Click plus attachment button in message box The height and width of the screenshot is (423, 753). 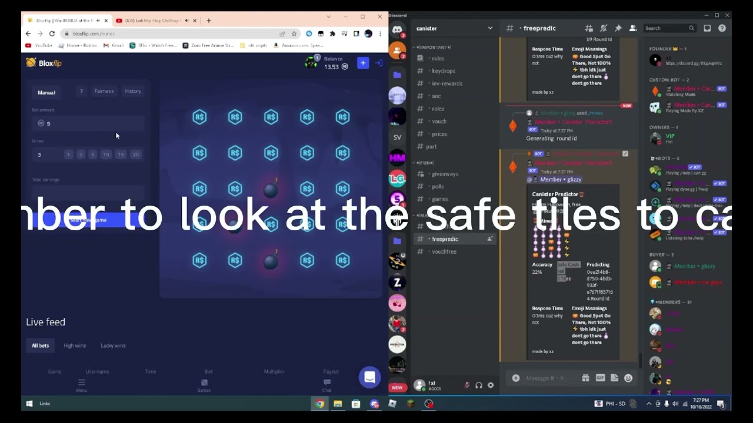pos(516,378)
